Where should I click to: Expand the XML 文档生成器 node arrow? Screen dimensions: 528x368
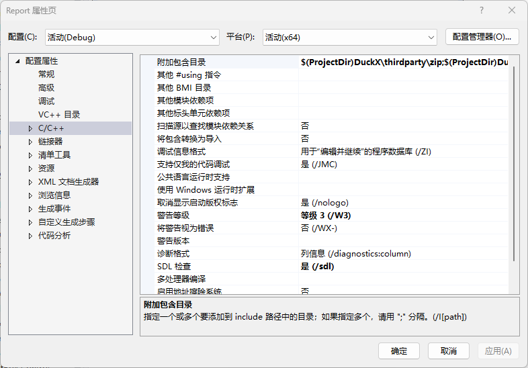click(x=30, y=182)
